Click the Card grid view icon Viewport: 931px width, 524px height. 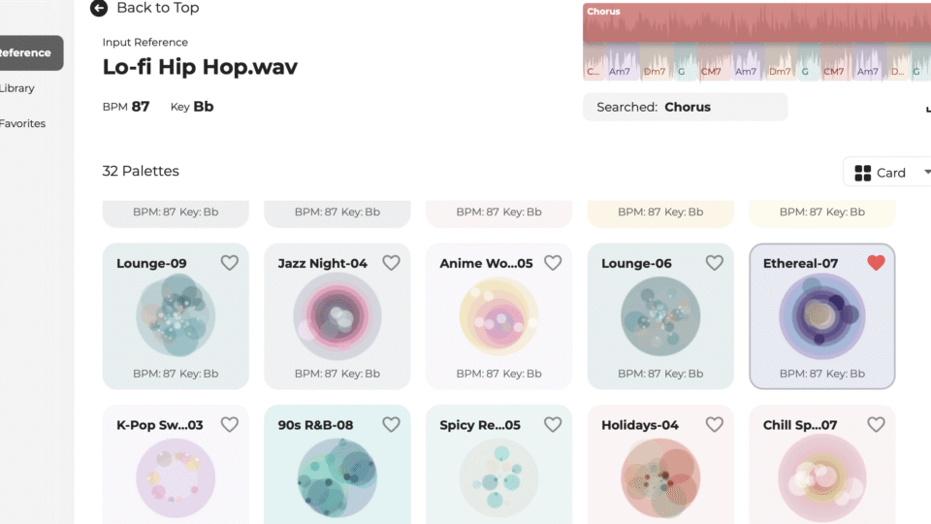(x=863, y=173)
